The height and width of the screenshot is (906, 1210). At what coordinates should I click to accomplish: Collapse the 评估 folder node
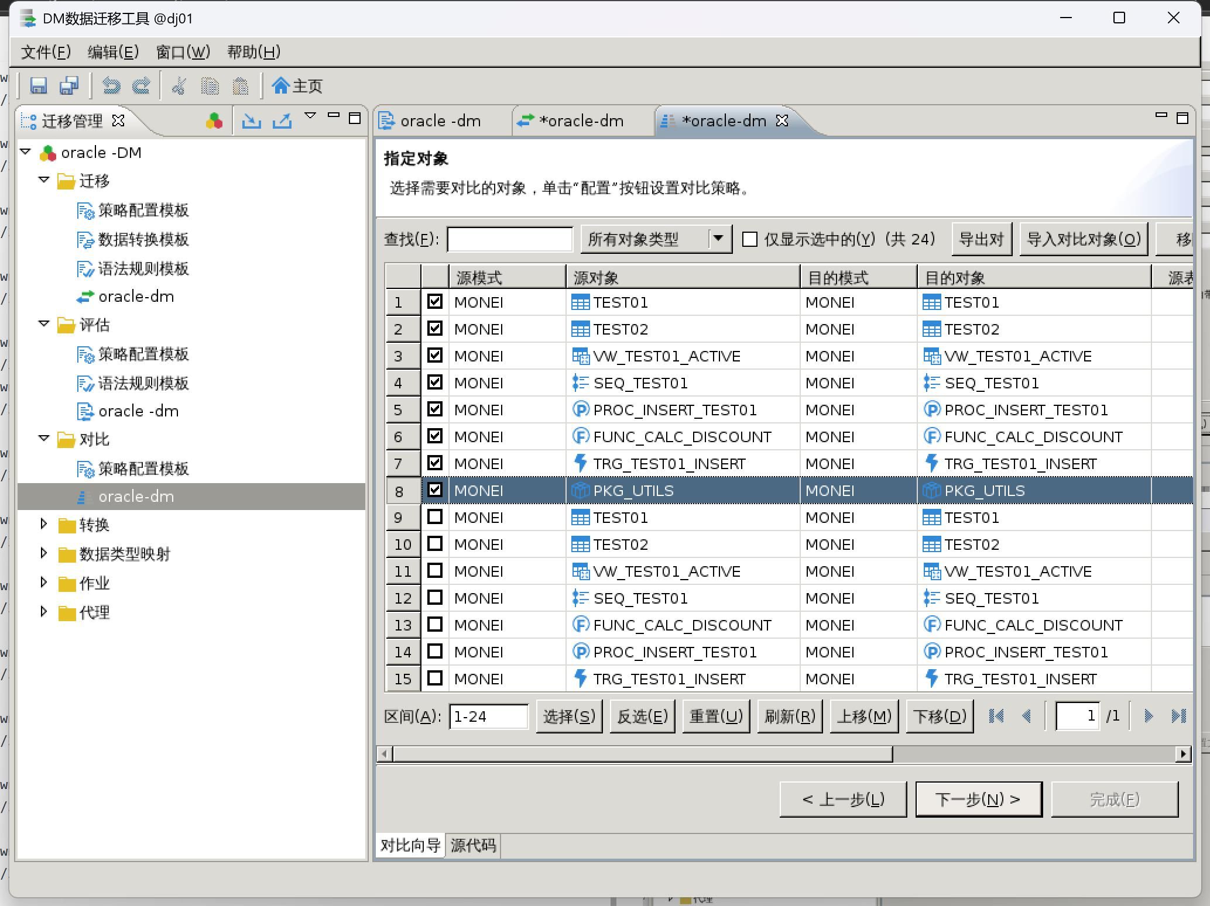point(44,324)
